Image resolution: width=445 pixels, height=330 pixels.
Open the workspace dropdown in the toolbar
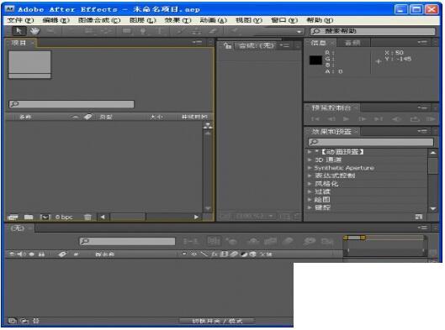(299, 32)
